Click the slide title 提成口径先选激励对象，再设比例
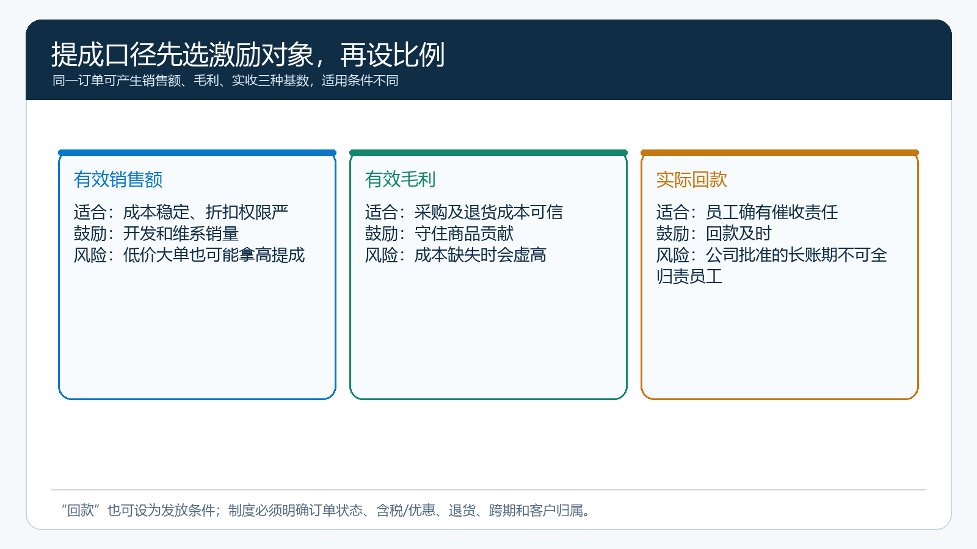This screenshot has width=977, height=549. (x=248, y=55)
